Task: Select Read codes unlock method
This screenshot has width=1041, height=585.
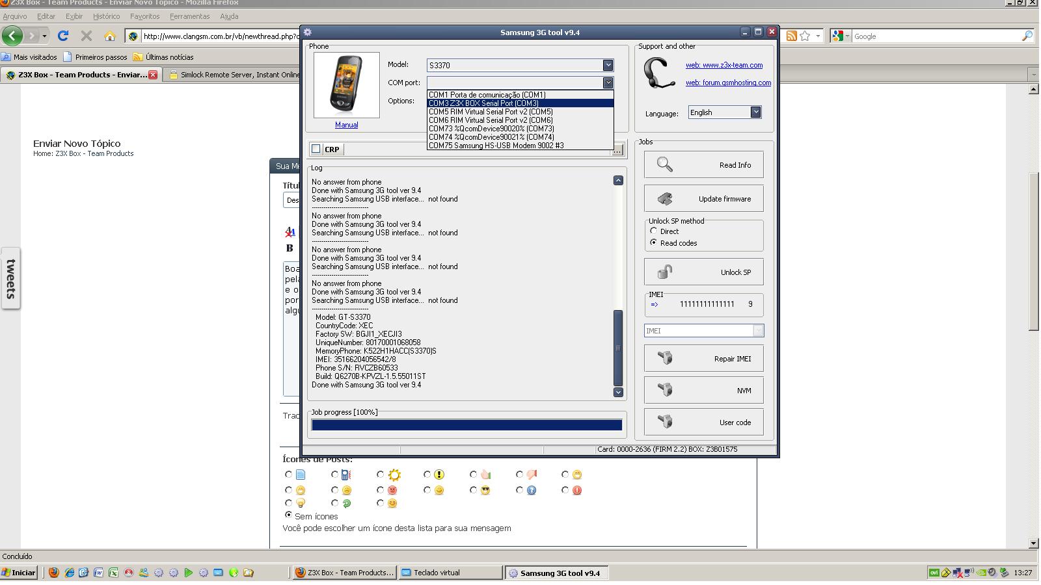Action: point(653,242)
